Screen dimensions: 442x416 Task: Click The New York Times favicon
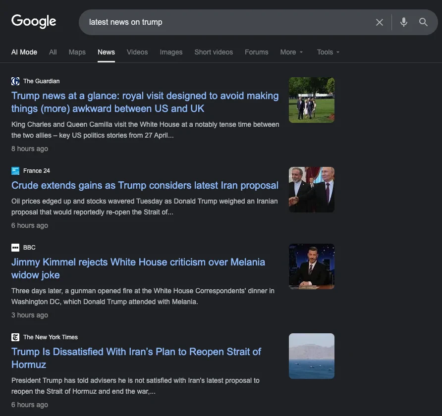pos(15,337)
